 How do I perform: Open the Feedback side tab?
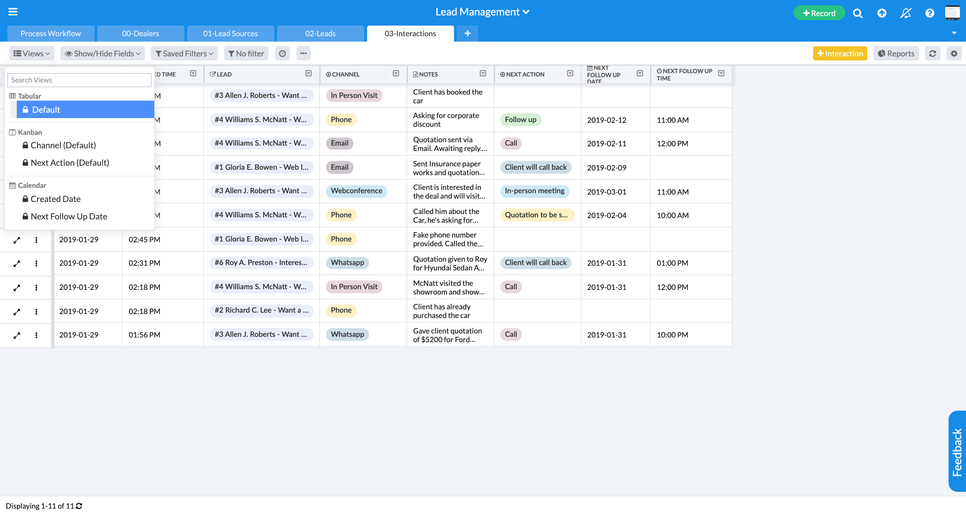pyautogui.click(x=957, y=452)
